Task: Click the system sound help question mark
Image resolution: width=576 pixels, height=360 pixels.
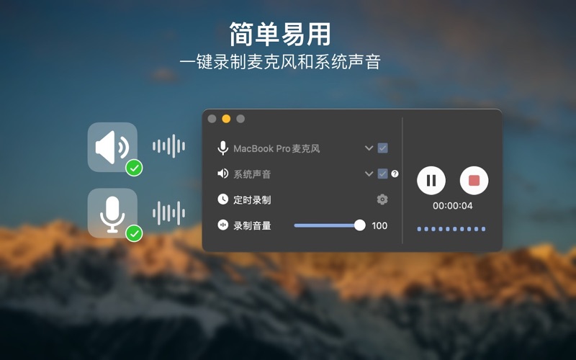Action: click(x=395, y=174)
